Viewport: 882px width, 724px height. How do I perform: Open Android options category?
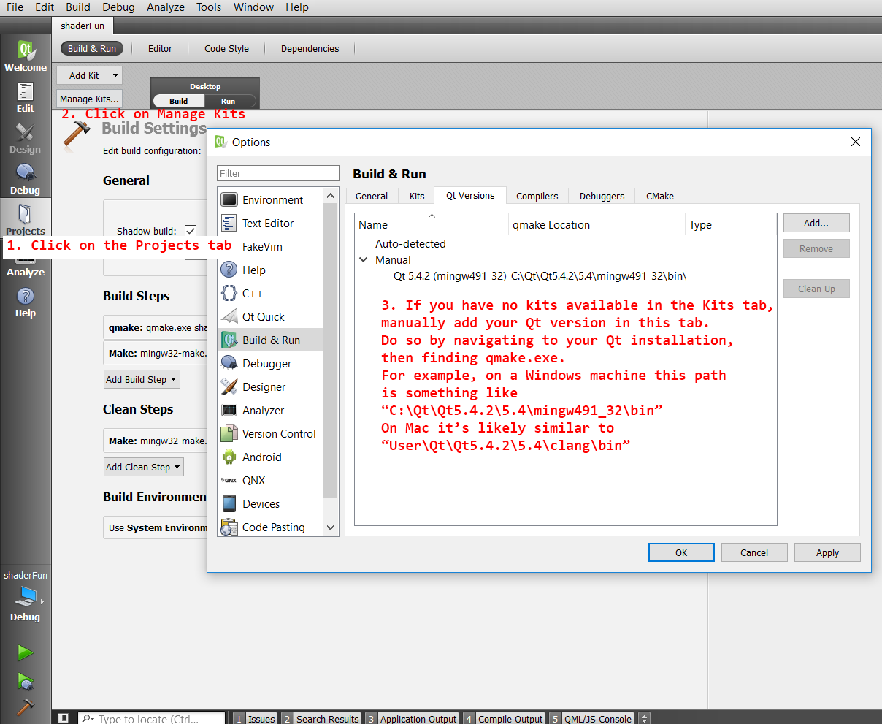(270, 457)
